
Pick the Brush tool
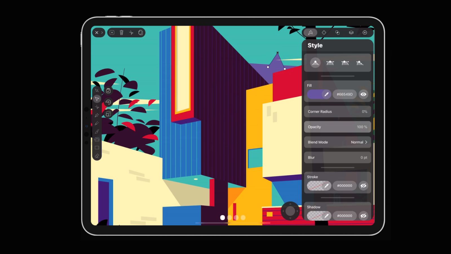click(x=97, y=131)
